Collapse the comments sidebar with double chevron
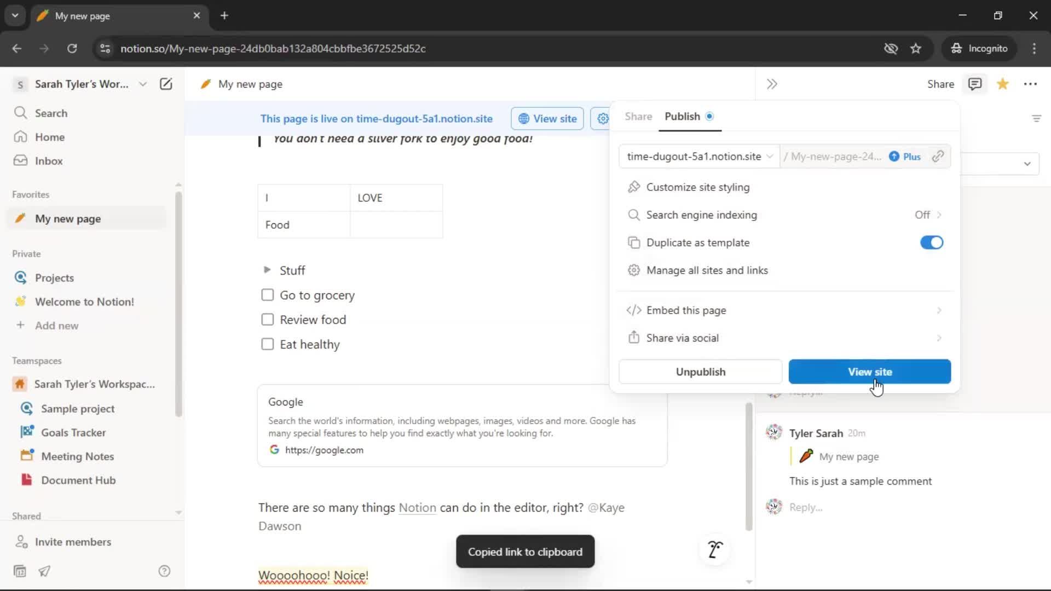Image resolution: width=1051 pixels, height=591 pixels. coord(772,84)
